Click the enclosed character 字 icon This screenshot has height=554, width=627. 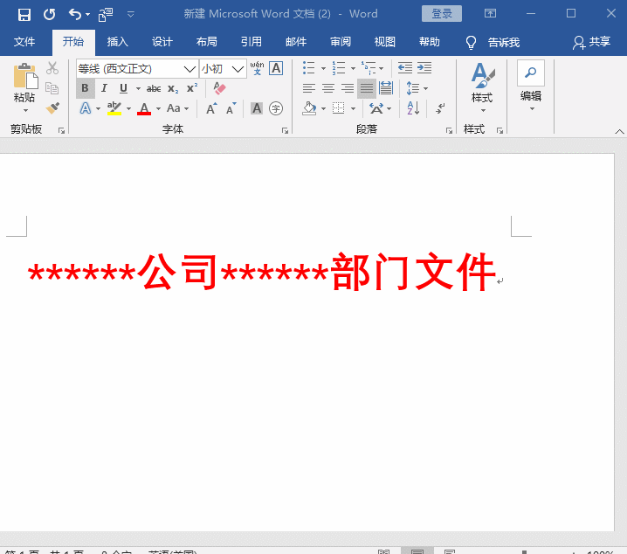coord(276,108)
